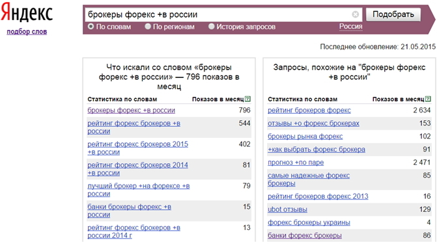437x245 pixels.
Task: Open link 'банки брокеры форекс +в россии'
Action: pyautogui.click(x=130, y=211)
